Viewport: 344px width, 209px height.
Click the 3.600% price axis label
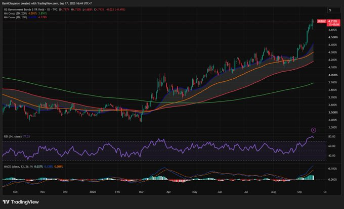tap(333, 105)
